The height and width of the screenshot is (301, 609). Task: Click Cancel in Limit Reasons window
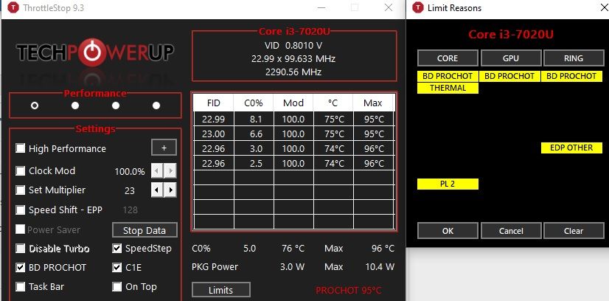click(x=511, y=231)
